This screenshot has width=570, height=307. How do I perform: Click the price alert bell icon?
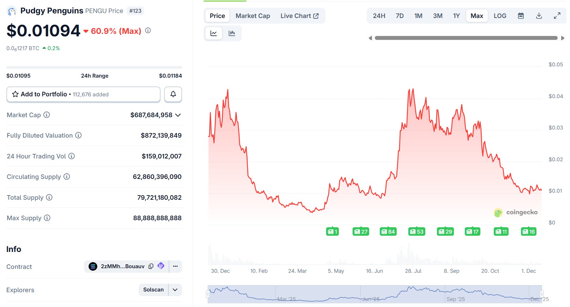click(x=173, y=94)
